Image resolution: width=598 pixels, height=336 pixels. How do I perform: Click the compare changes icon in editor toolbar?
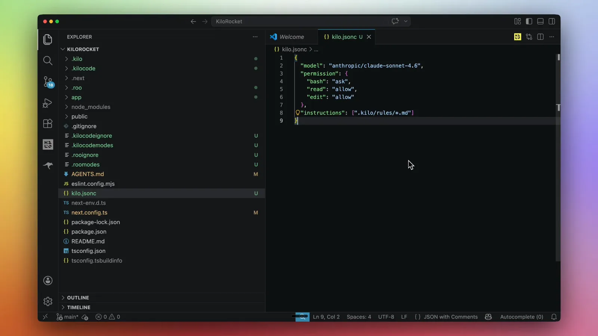coord(529,37)
